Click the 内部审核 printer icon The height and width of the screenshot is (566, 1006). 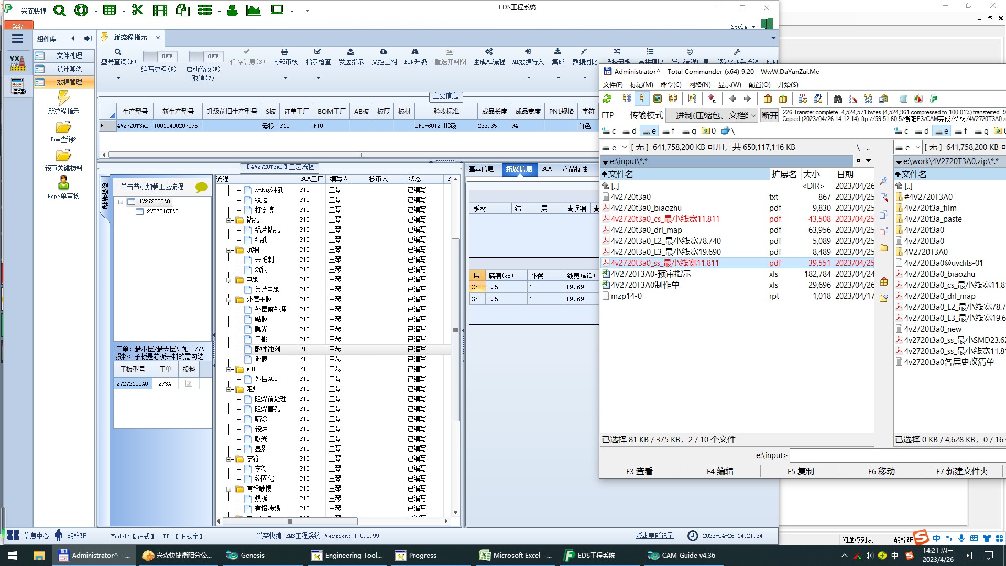(x=285, y=52)
